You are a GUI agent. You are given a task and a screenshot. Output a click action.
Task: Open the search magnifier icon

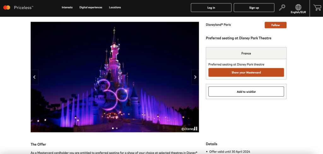282,8
